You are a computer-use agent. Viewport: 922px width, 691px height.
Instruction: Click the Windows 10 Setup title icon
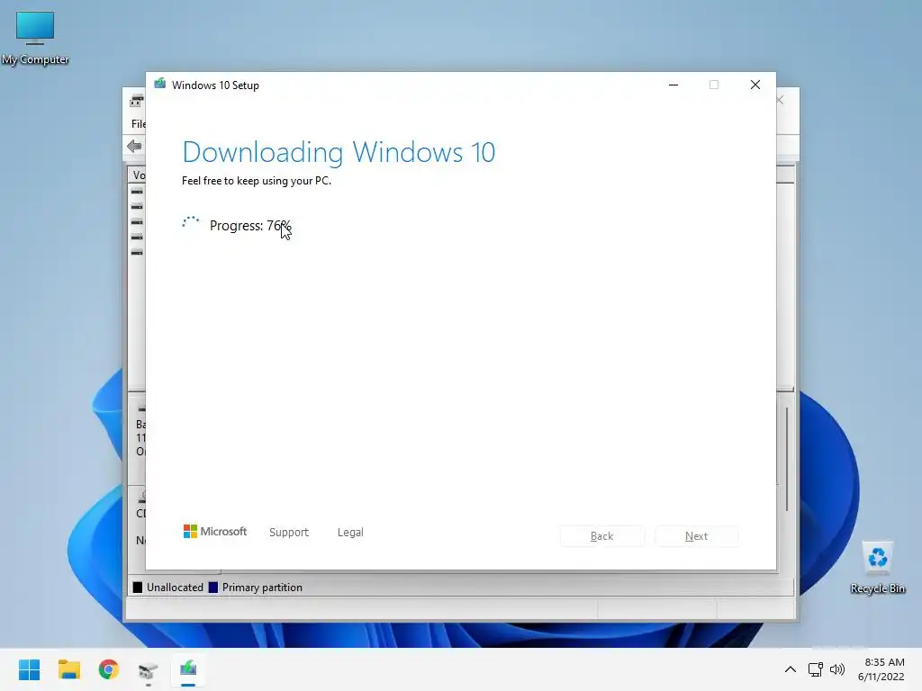pos(160,84)
